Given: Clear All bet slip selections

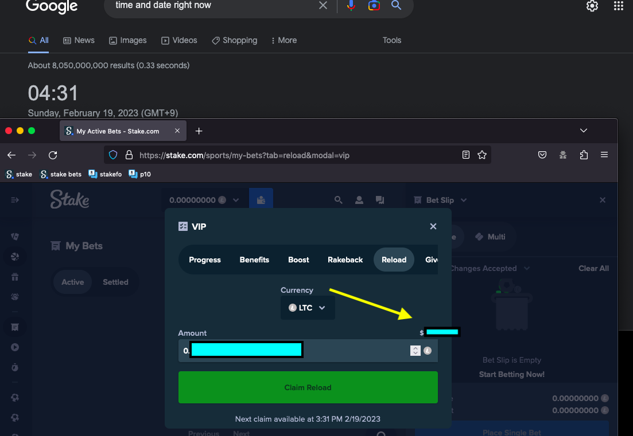Looking at the screenshot, I should (x=593, y=268).
